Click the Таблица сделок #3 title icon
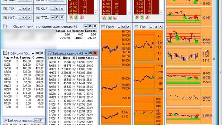 point(50,53)
